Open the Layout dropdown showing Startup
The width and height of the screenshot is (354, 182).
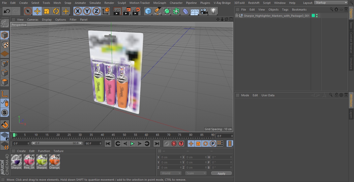(331, 3)
